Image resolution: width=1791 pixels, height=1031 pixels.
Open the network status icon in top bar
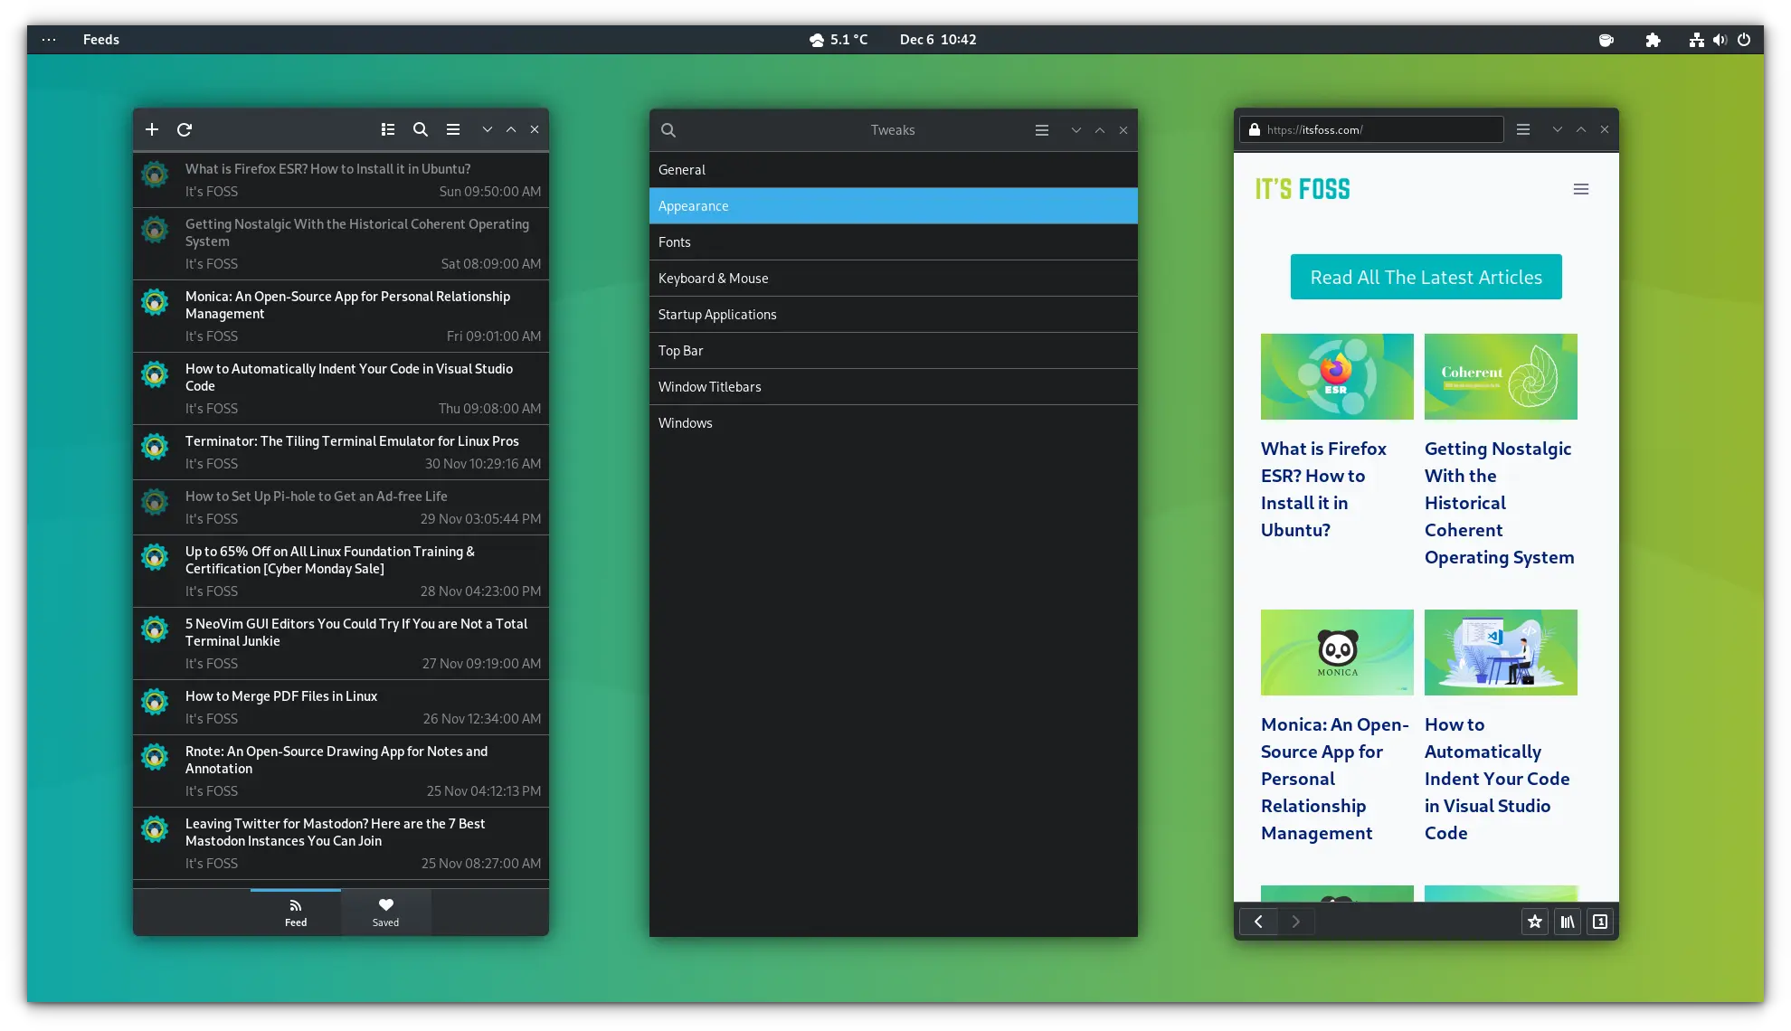pos(1697,40)
